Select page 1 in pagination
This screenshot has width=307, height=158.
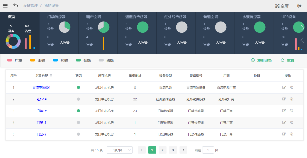pos(152,150)
